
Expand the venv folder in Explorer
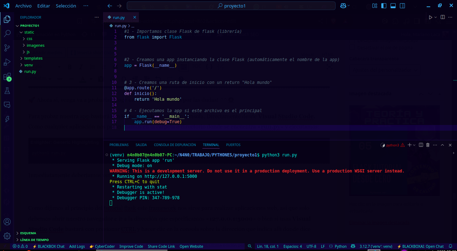click(28, 65)
